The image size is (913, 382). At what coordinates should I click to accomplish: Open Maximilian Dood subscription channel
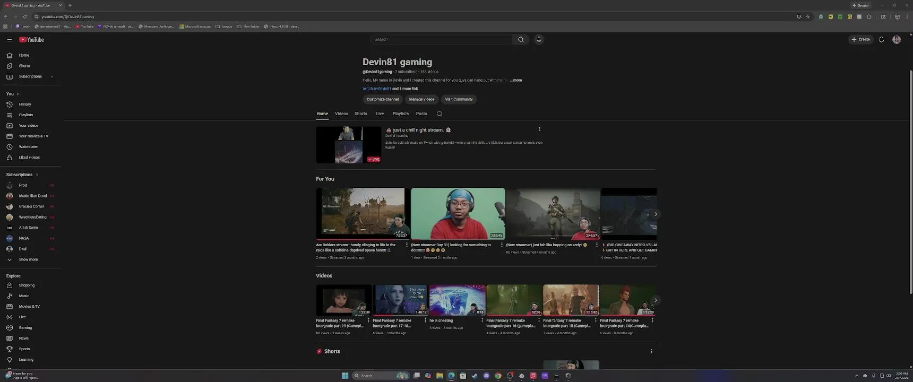[32, 196]
